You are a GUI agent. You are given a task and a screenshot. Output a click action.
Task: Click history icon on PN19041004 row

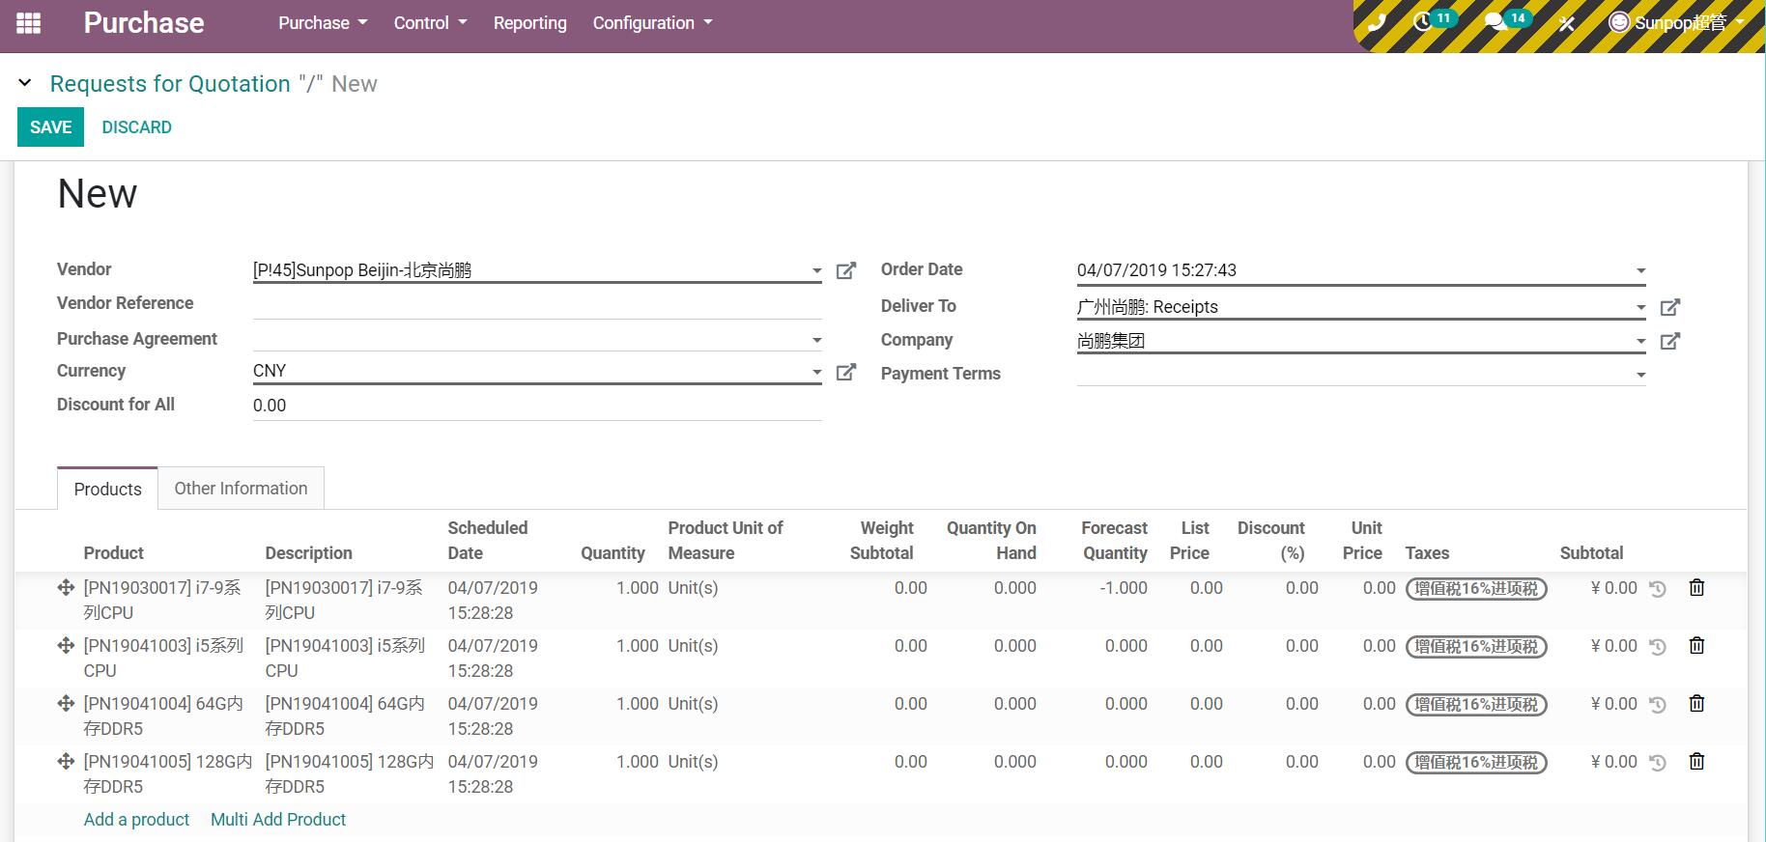(x=1658, y=705)
